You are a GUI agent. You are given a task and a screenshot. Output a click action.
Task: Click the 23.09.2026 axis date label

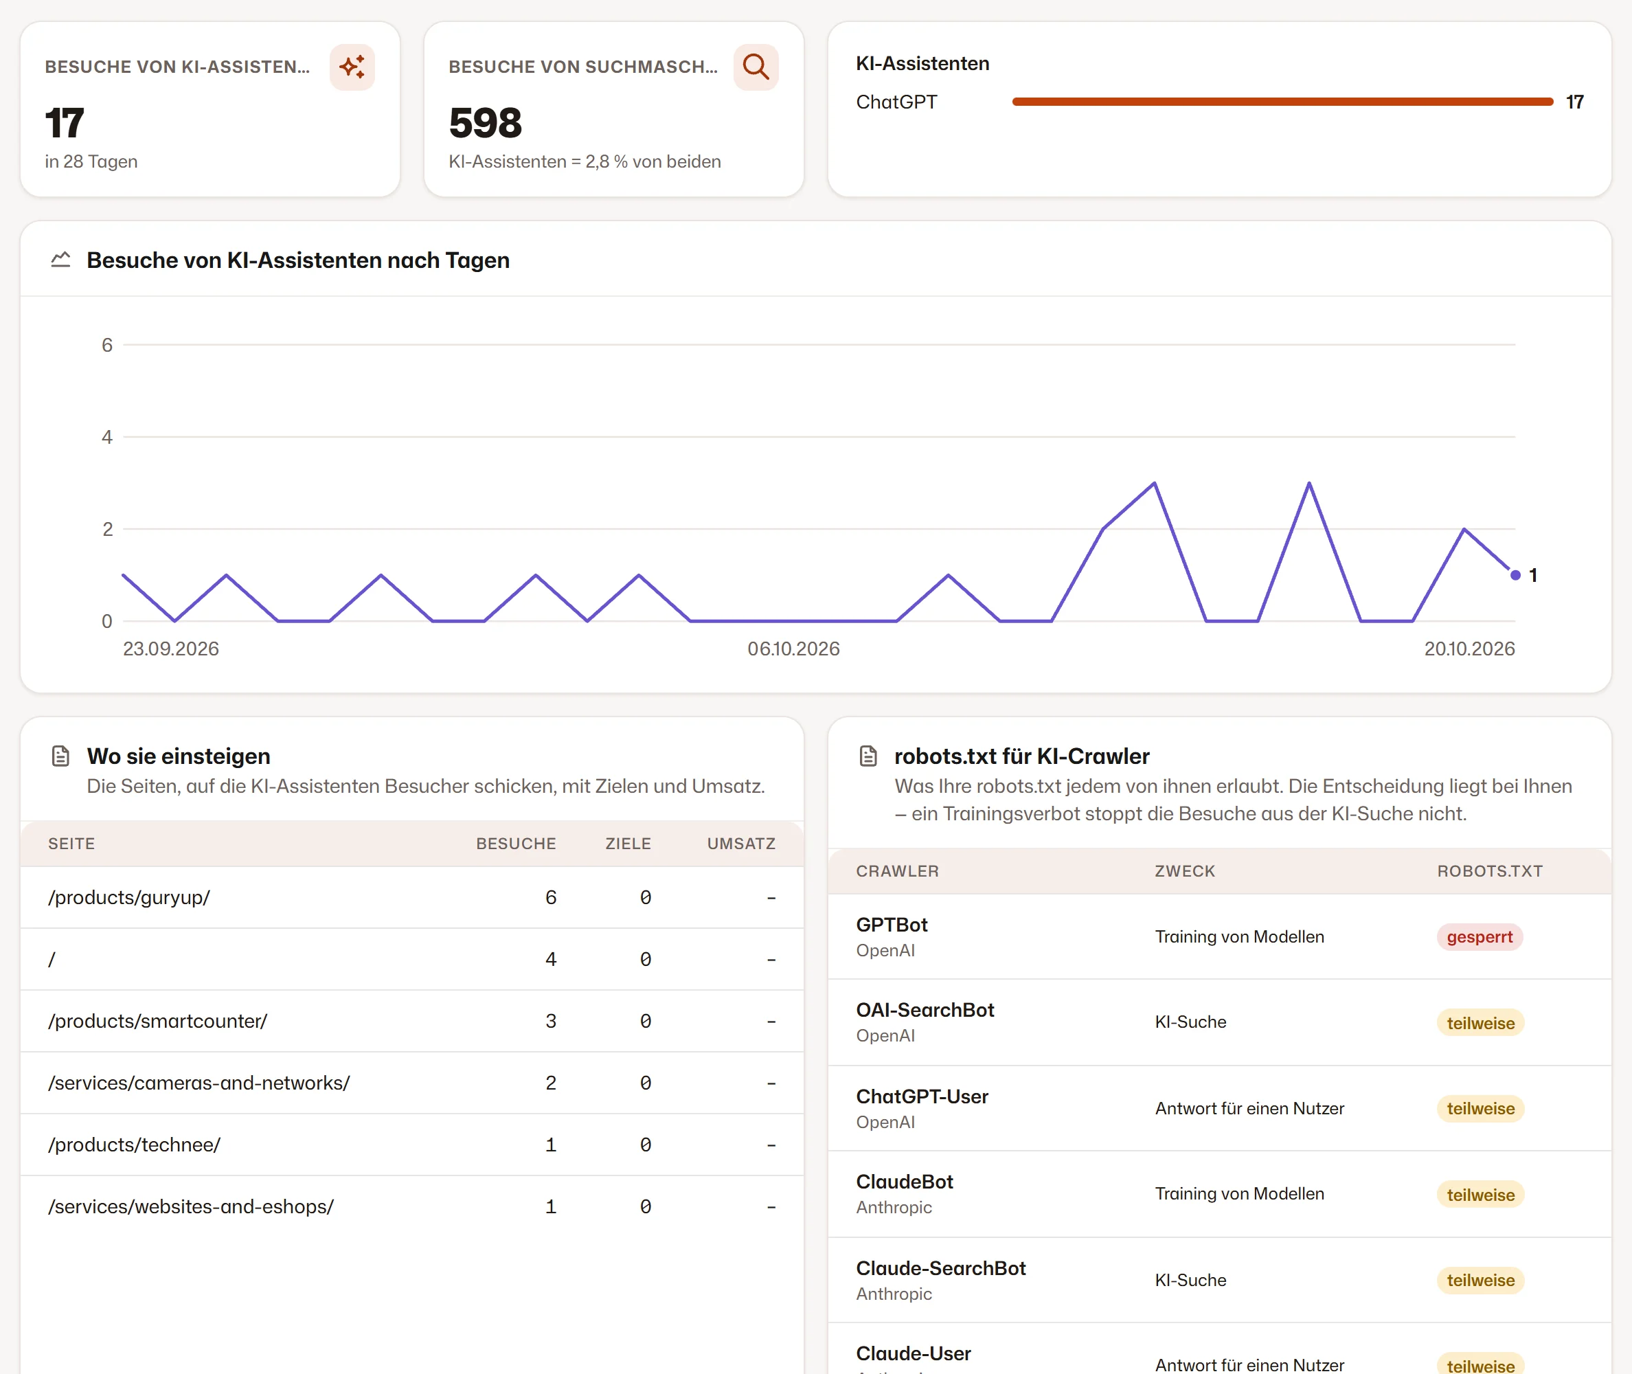tap(170, 649)
